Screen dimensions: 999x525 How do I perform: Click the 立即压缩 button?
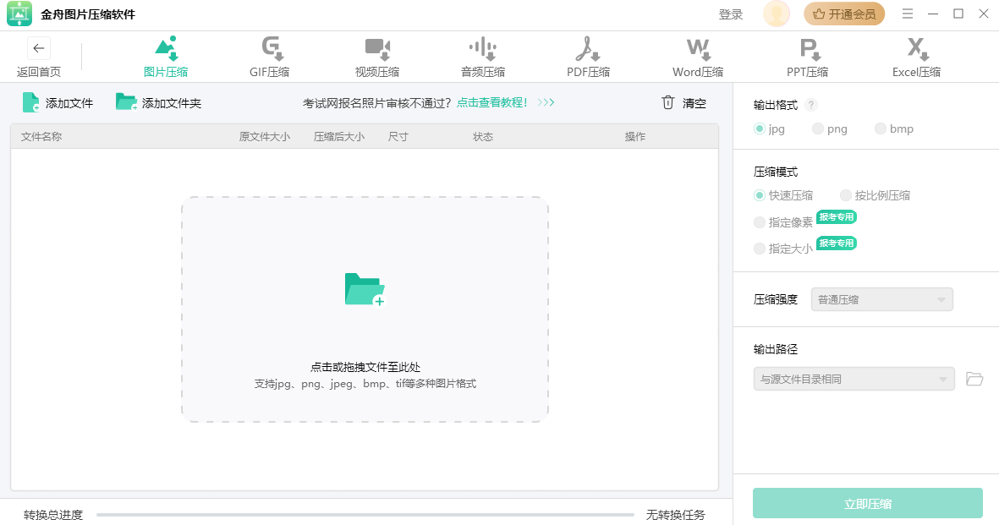click(x=867, y=504)
